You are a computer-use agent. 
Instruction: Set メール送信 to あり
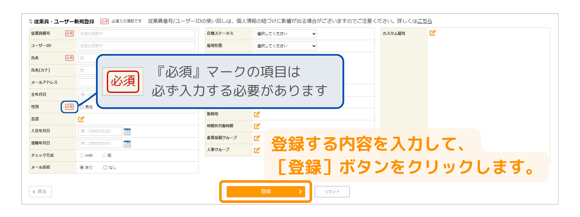point(82,167)
